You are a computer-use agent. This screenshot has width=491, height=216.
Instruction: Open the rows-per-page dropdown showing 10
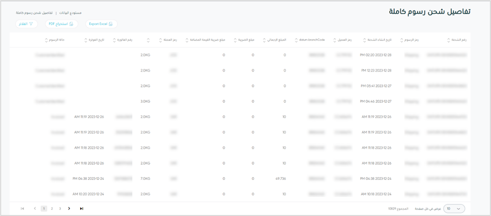point(454,208)
